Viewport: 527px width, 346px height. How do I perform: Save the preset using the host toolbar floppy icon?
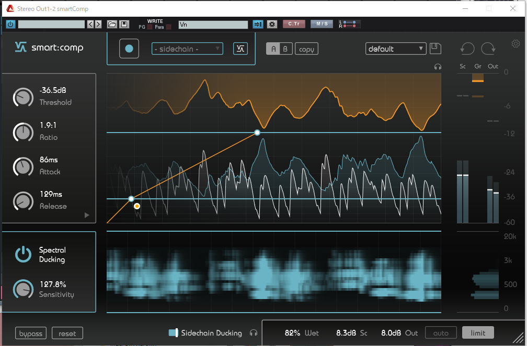124,24
